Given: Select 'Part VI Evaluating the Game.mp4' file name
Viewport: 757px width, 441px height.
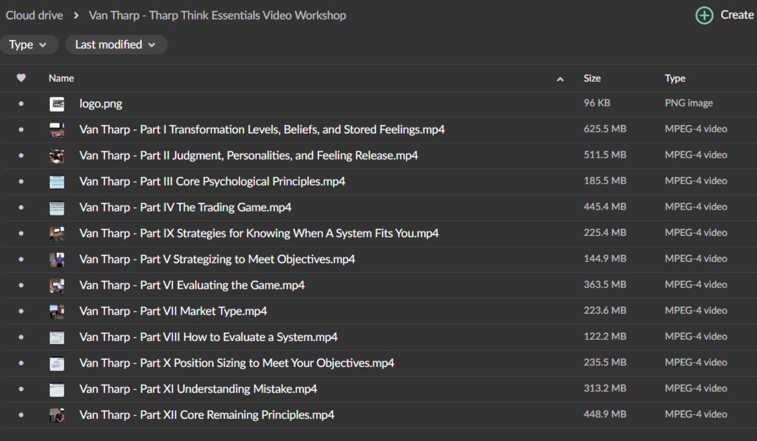Looking at the screenshot, I should point(192,285).
